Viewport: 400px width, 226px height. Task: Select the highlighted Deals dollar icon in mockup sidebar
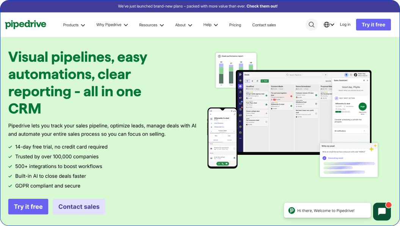click(240, 86)
